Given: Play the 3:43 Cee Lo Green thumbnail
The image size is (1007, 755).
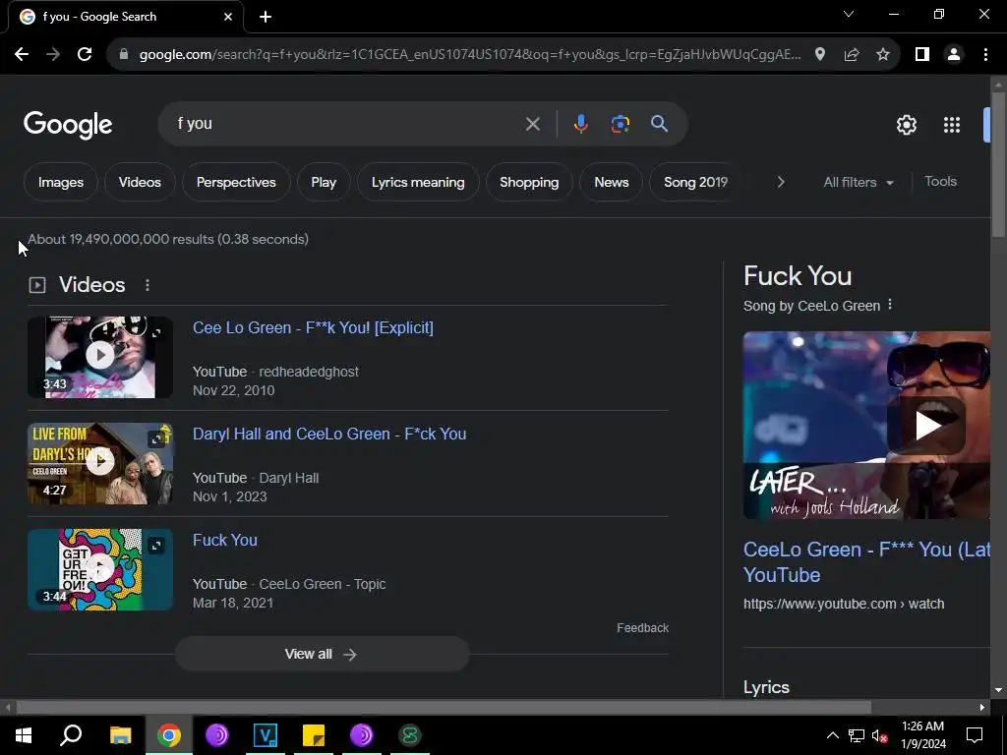Looking at the screenshot, I should pyautogui.click(x=100, y=355).
